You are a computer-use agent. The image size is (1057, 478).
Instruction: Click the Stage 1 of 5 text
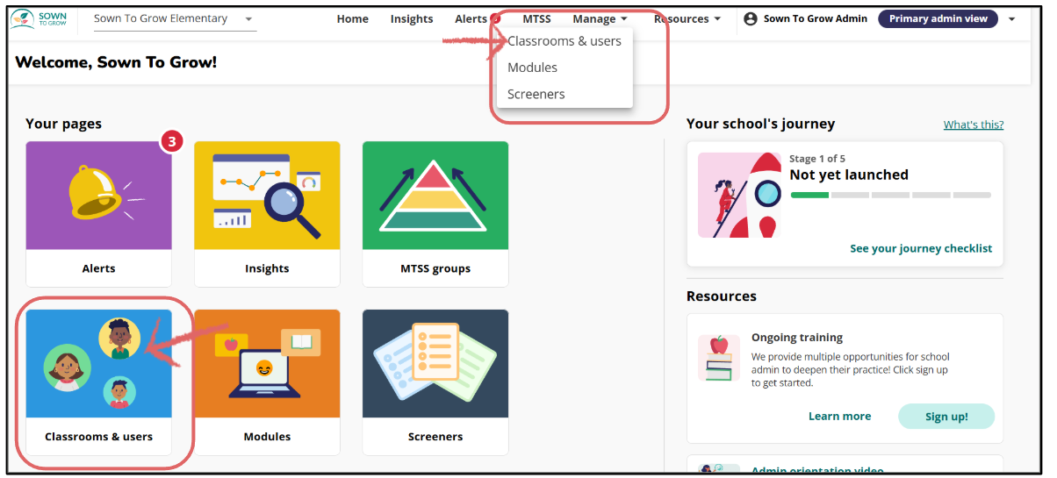[x=817, y=159]
